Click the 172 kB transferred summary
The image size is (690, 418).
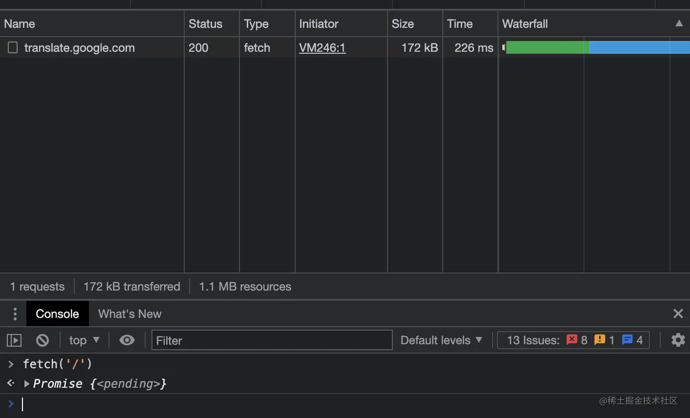[x=131, y=287]
